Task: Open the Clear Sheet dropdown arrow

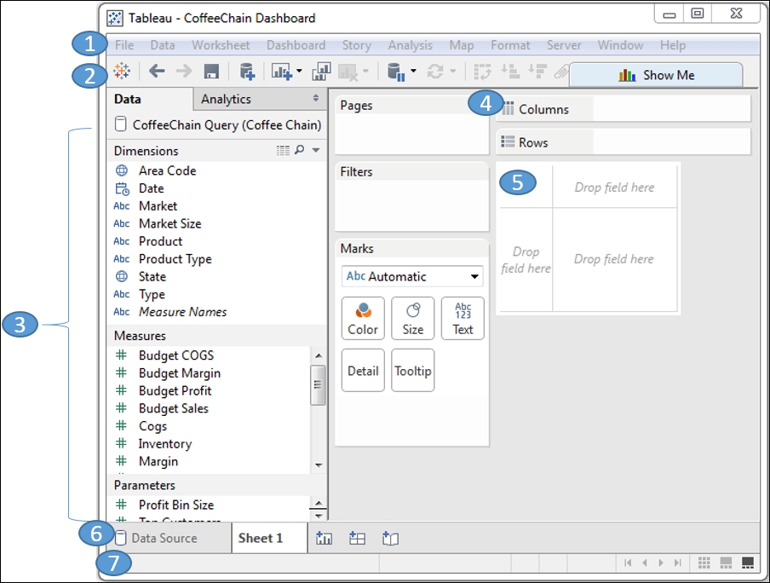Action: [365, 72]
